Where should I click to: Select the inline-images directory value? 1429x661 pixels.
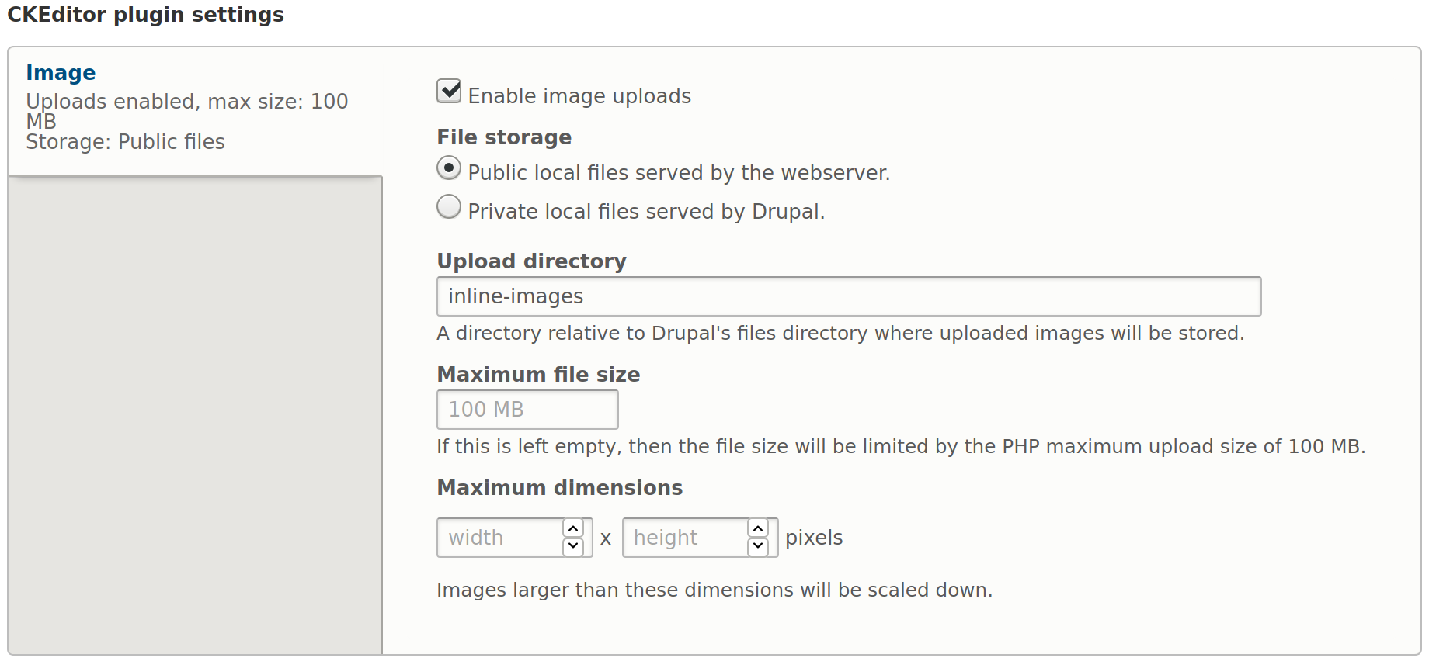[515, 296]
